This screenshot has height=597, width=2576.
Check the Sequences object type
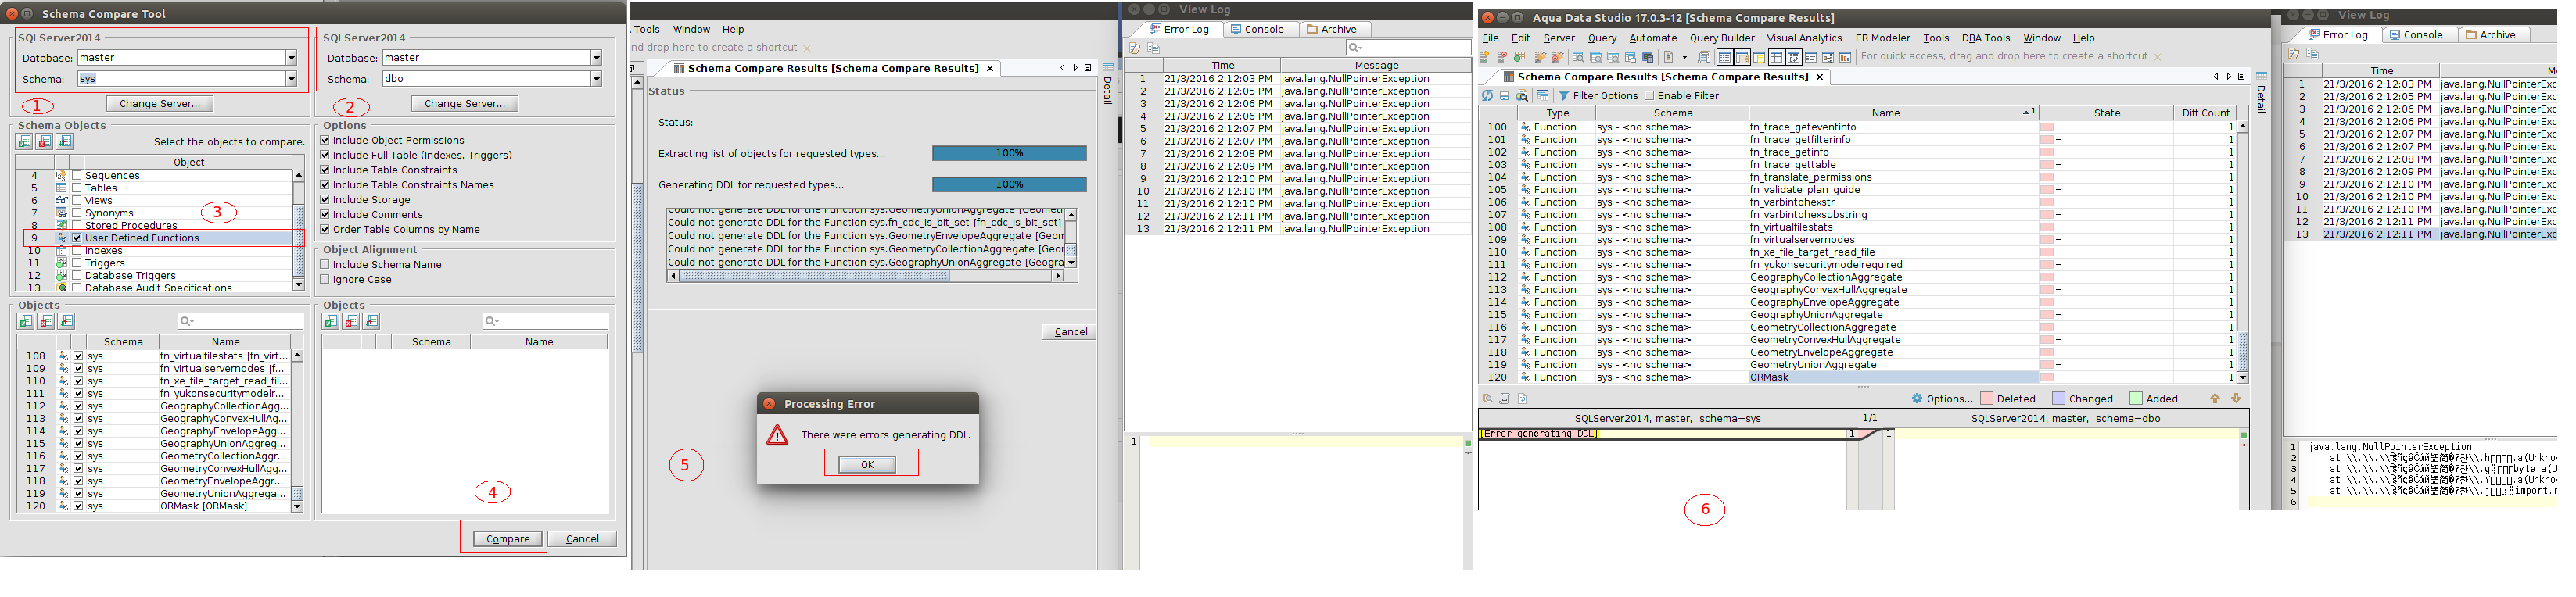point(77,175)
